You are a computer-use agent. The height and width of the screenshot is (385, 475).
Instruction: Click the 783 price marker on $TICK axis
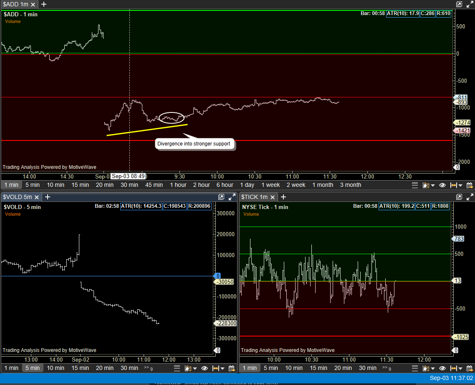click(x=458, y=239)
